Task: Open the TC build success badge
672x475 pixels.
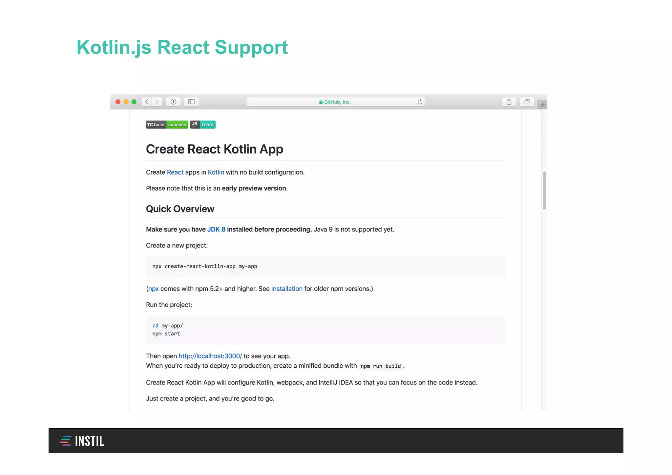Action: [167, 125]
